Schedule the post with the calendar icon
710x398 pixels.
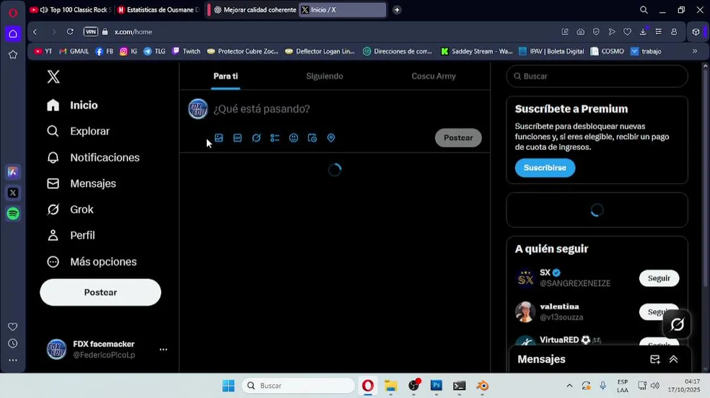pyautogui.click(x=312, y=138)
